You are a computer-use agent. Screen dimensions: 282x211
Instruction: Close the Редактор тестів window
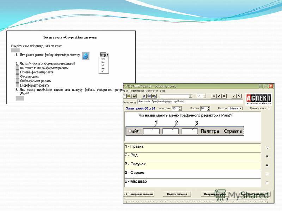pyautogui.click(x=271, y=86)
